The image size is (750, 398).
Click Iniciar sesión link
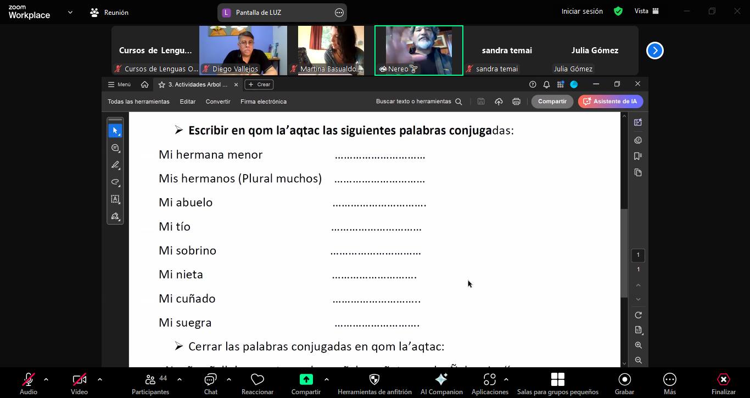click(x=582, y=11)
